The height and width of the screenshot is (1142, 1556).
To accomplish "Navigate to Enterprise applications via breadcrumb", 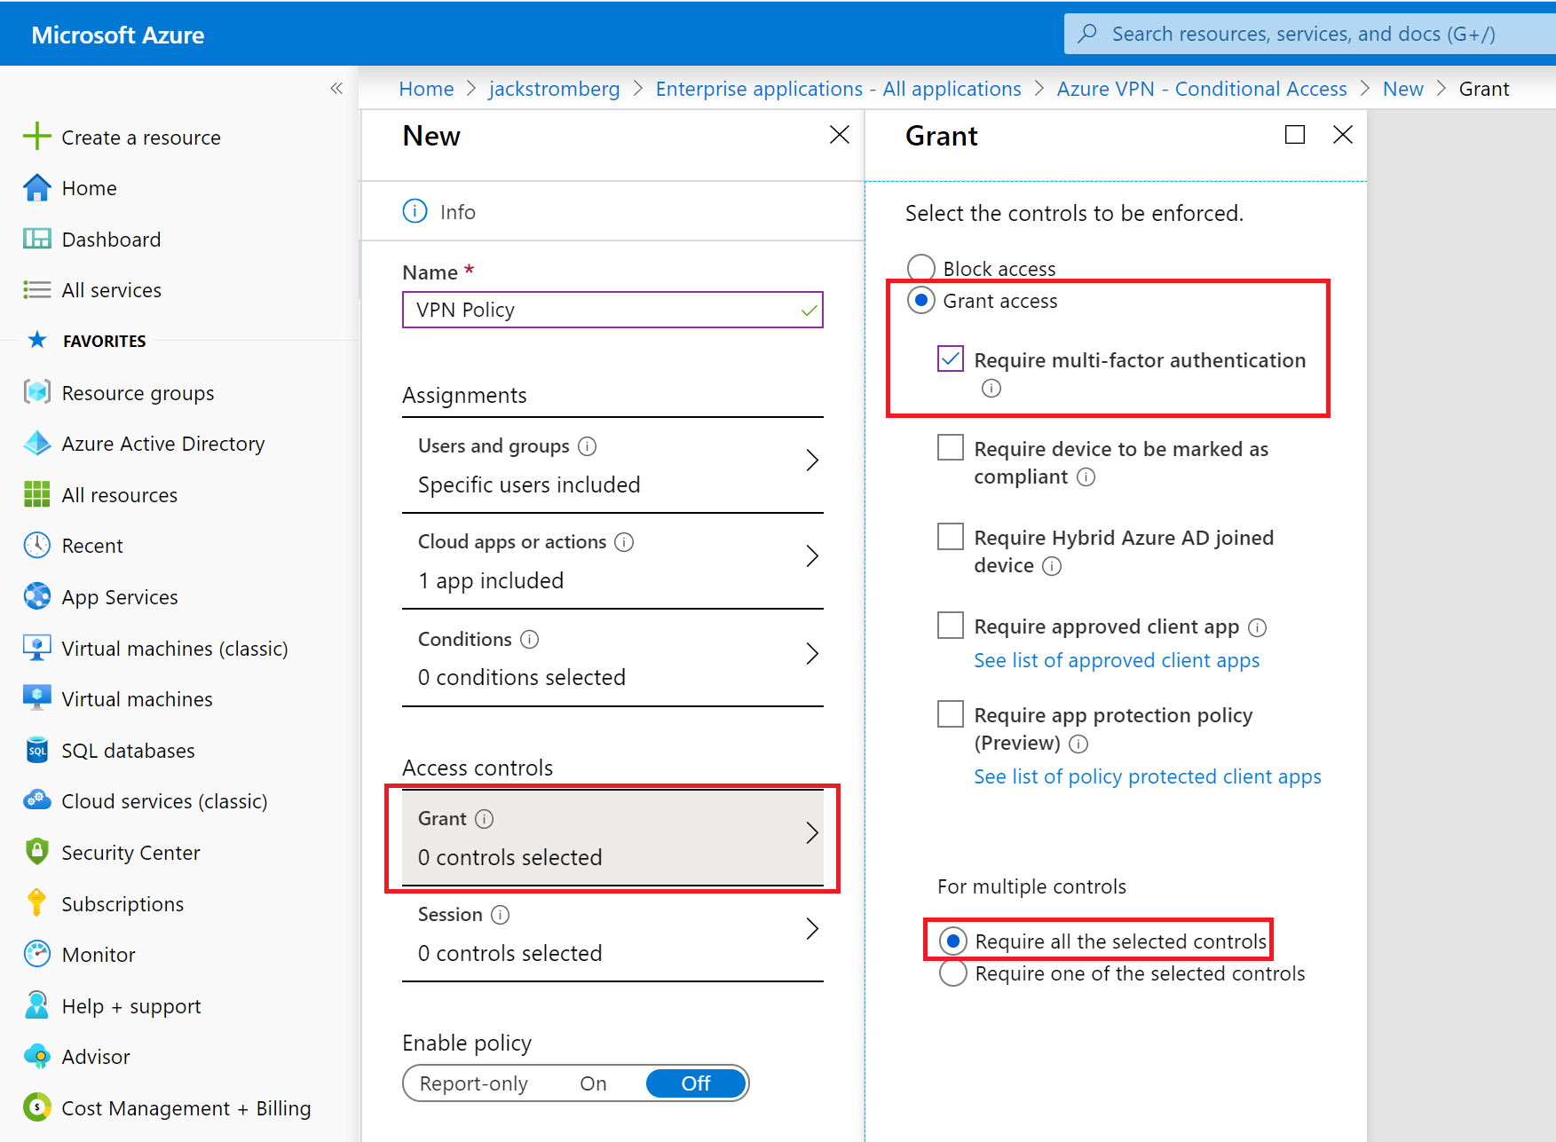I will 838,88.
